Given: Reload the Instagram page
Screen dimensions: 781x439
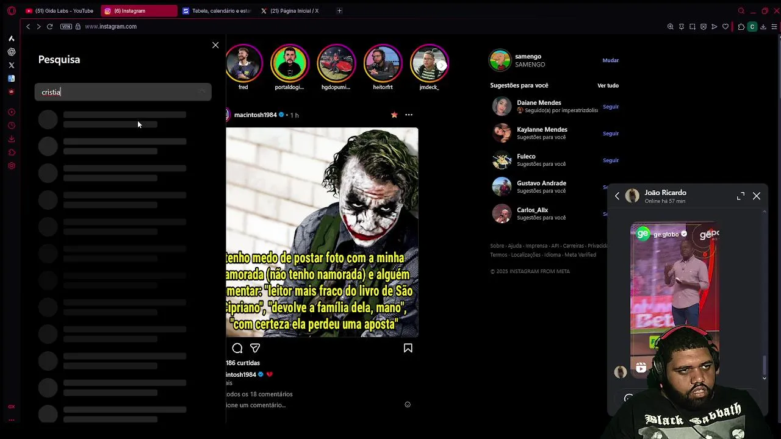Looking at the screenshot, I should click(49, 27).
